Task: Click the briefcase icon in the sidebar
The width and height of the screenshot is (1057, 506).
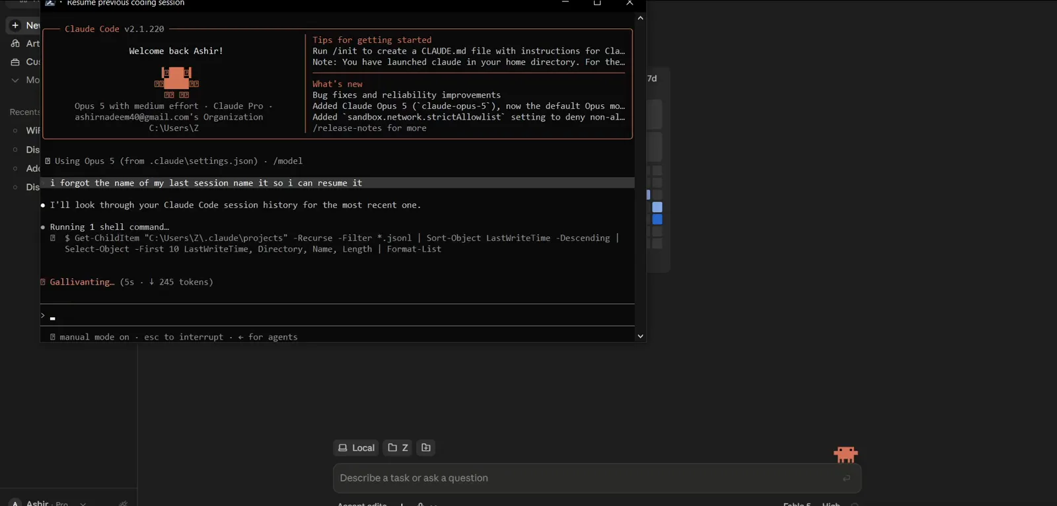Action: coord(15,62)
